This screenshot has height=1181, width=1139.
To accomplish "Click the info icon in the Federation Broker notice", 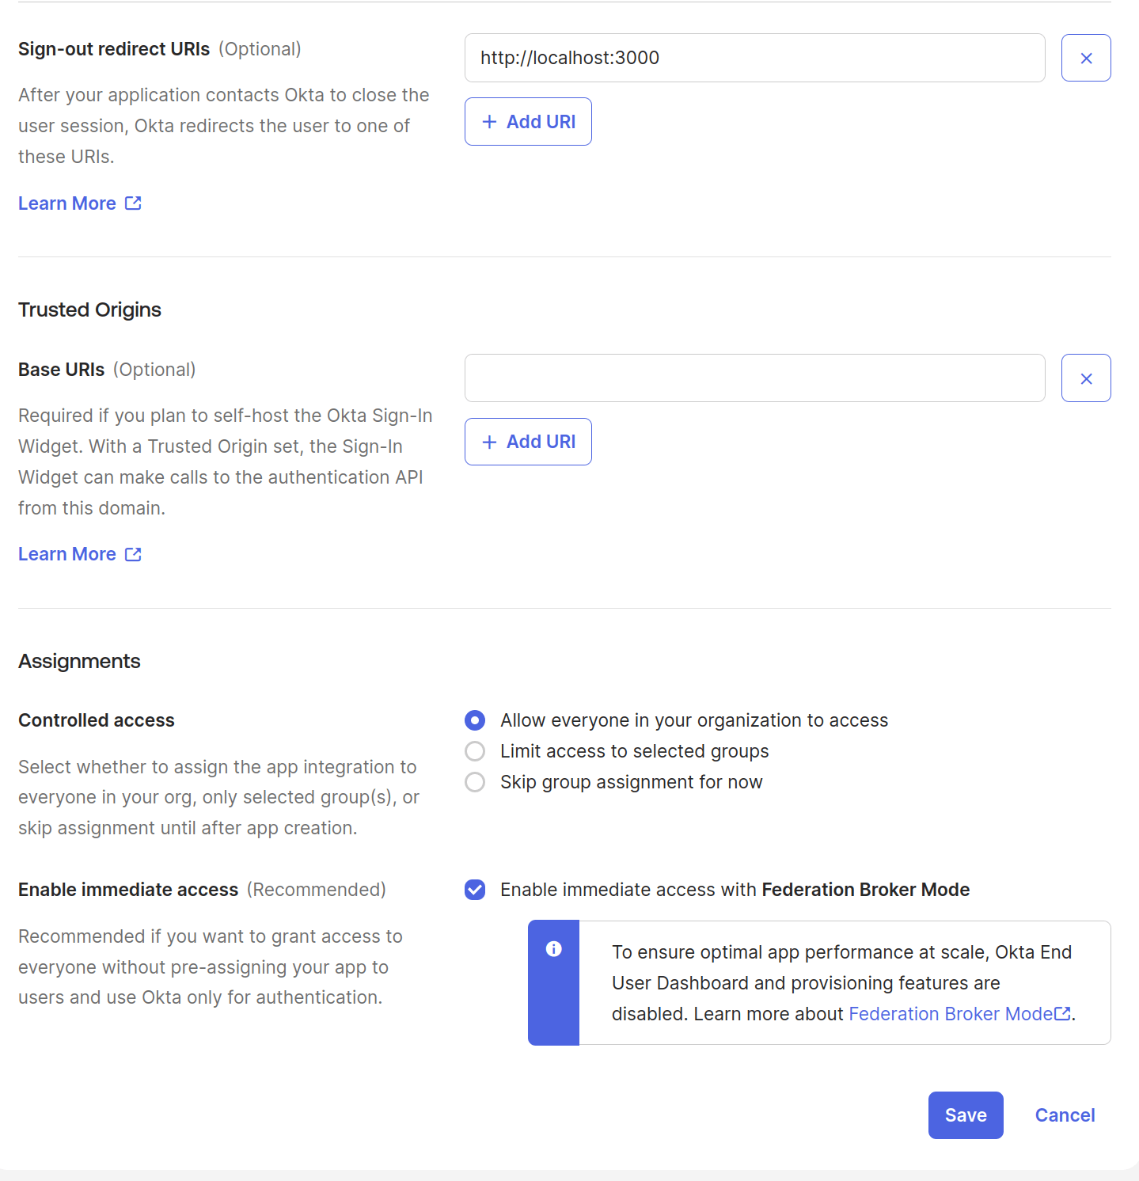I will pyautogui.click(x=554, y=949).
